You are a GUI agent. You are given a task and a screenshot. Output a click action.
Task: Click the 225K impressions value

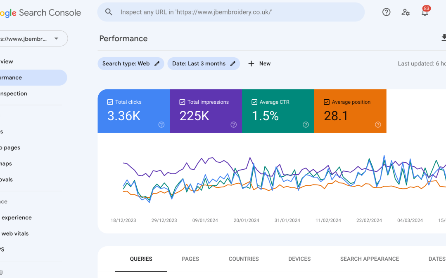(x=194, y=116)
